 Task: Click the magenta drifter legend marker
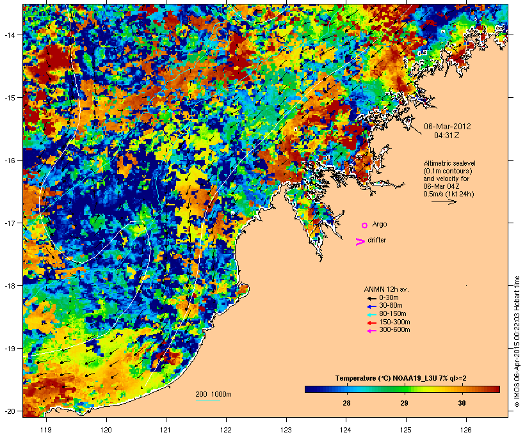(x=360, y=242)
